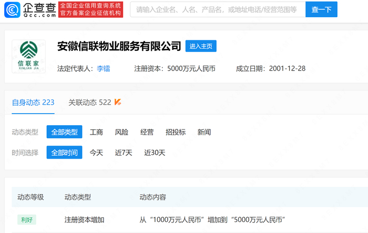Viewport: 368px width, 233px height.
Task: Filter dynamics by 工商
Action: [x=96, y=132]
